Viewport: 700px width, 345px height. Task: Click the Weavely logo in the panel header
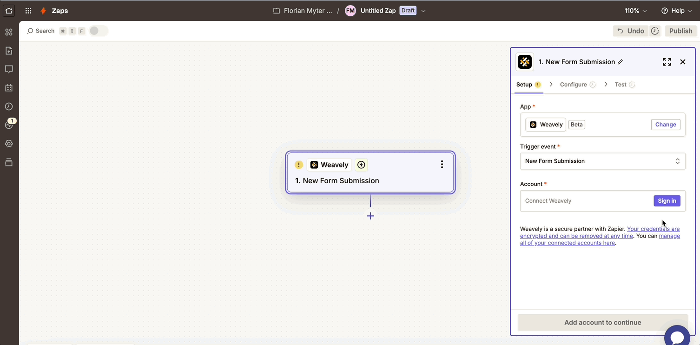(x=525, y=62)
